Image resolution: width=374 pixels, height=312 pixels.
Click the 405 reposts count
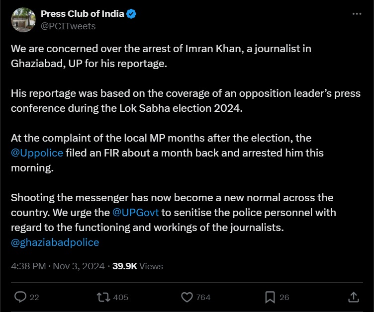(x=121, y=297)
